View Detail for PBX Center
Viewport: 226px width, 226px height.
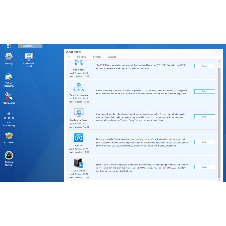205,66
